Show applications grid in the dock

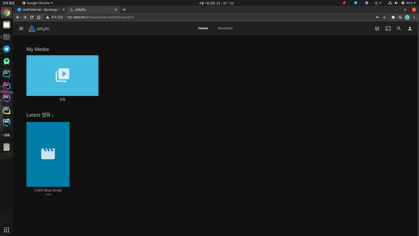(7, 230)
